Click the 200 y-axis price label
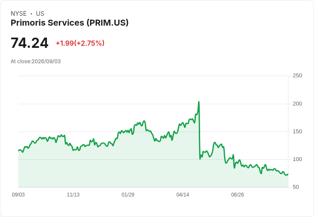Image resolution: width=314 pixels, height=217 pixels. 297,104
